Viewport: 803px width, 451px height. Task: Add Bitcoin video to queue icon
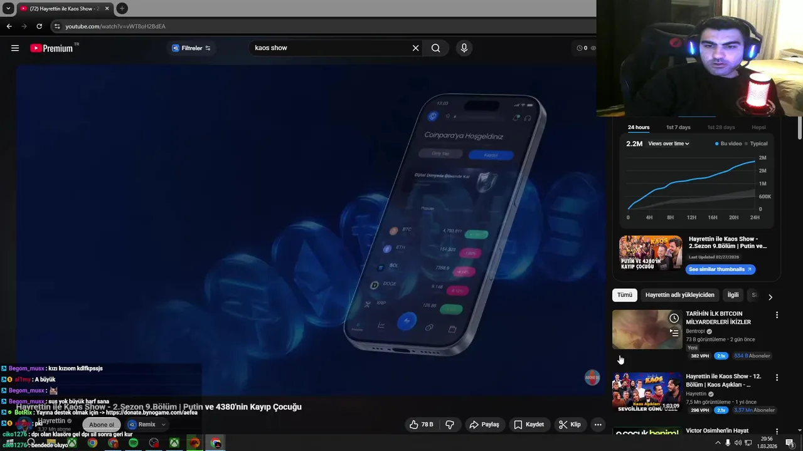tap(674, 333)
